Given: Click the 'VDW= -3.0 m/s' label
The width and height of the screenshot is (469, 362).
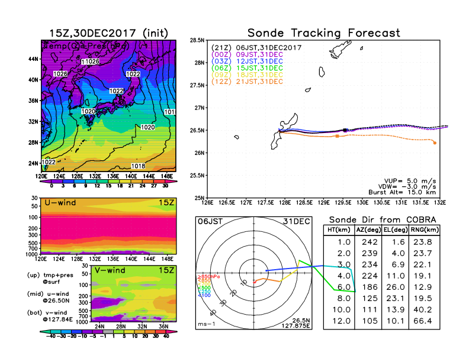Looking at the screenshot, I should pyautogui.click(x=407, y=187).
